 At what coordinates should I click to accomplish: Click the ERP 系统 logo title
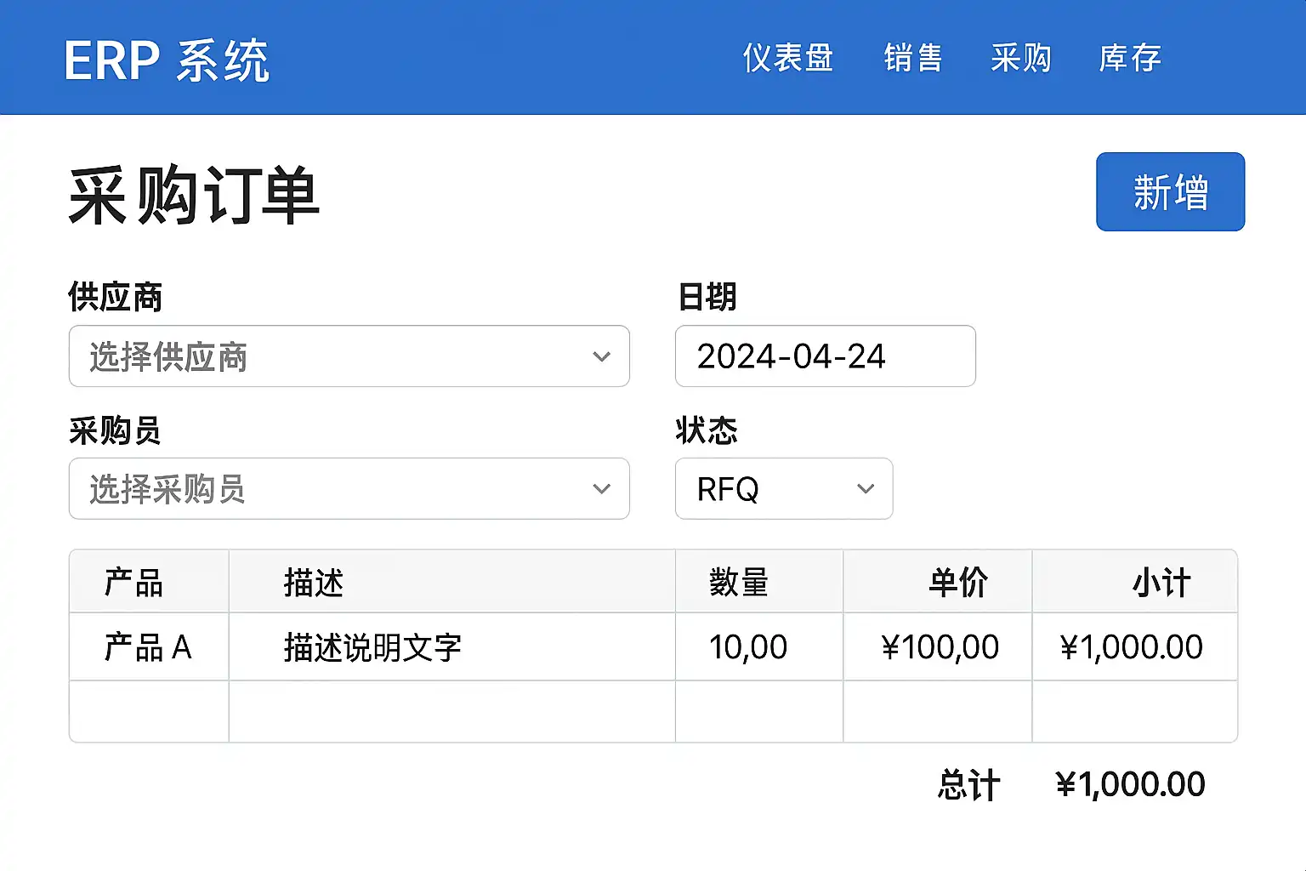(x=167, y=60)
